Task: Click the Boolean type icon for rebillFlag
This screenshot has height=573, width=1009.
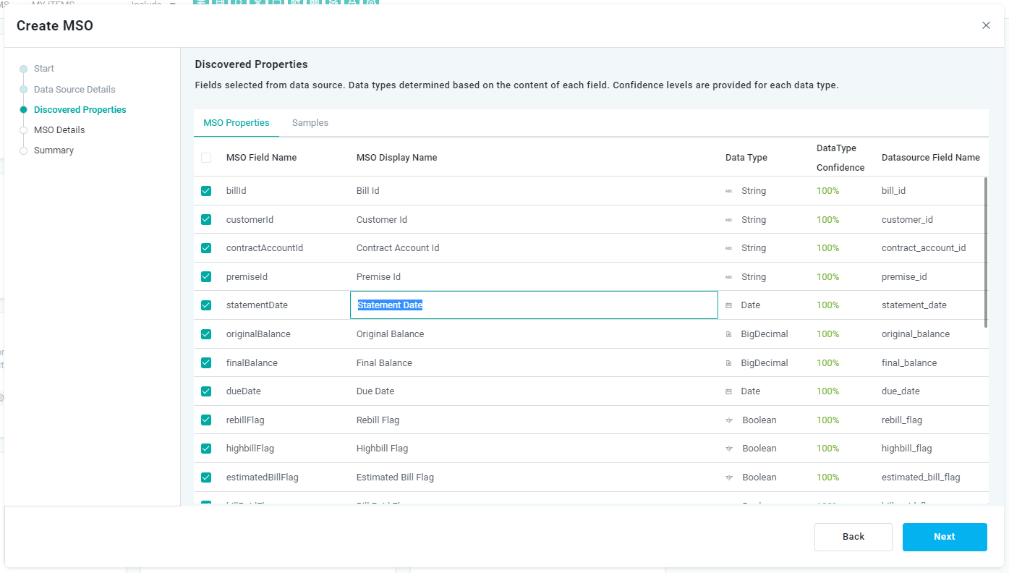Action: tap(729, 420)
